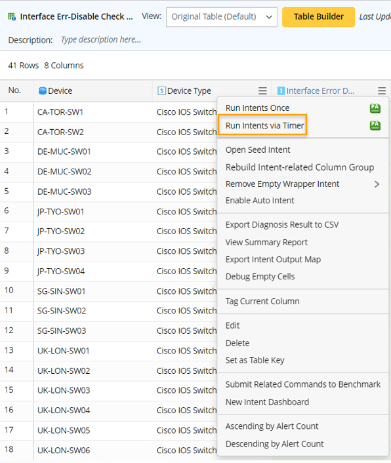Select Tag Current Column option

pyautogui.click(x=262, y=302)
